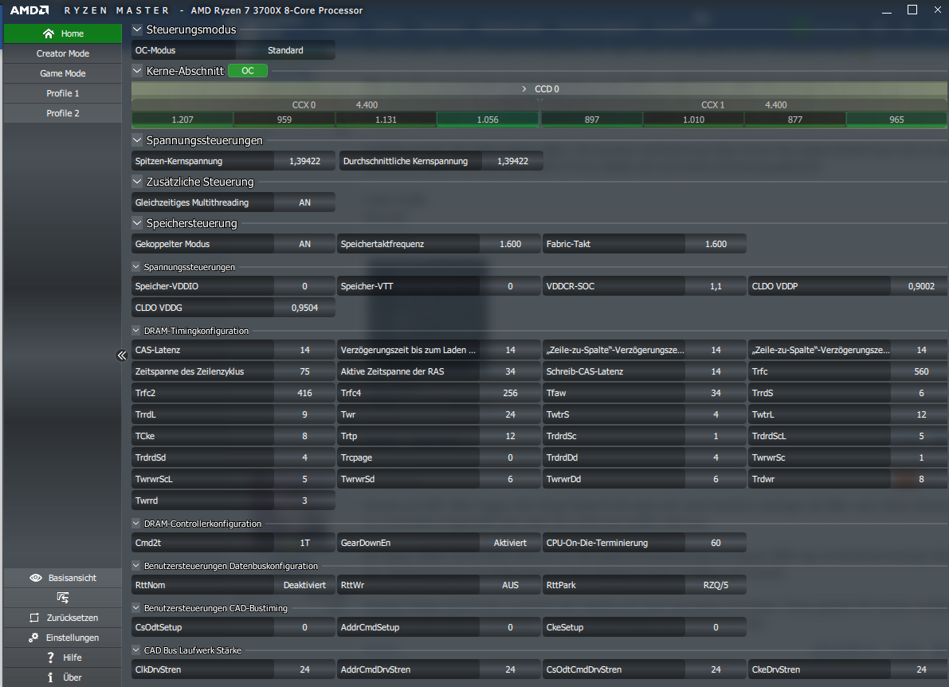
Task: Click ClkDrvStren value 24
Action: [304, 669]
